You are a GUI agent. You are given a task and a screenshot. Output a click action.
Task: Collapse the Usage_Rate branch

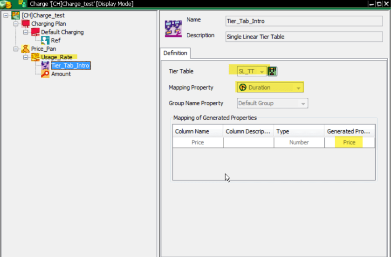(26, 57)
